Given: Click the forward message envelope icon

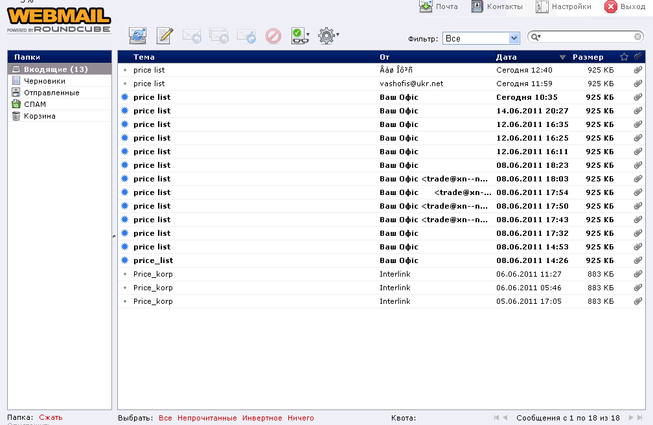Looking at the screenshot, I should 246,36.
